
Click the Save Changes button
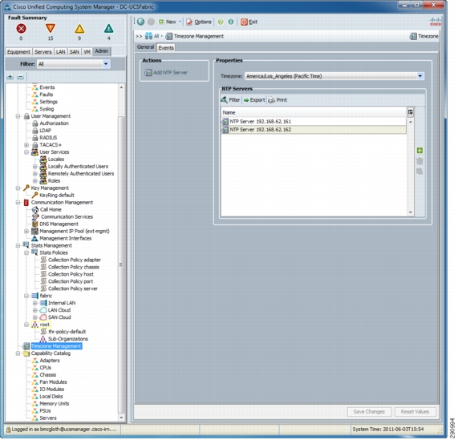tap(369, 412)
